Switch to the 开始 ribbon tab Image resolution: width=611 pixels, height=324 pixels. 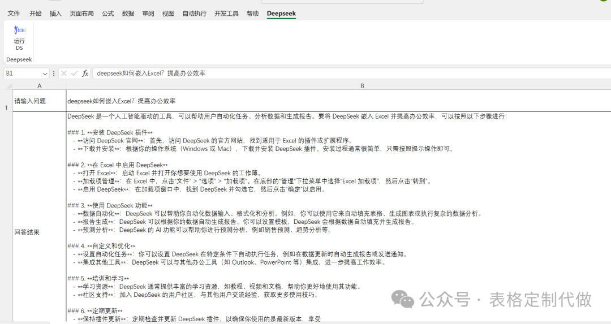click(36, 13)
